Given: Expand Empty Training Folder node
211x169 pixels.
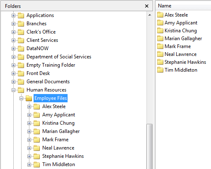Looking at the screenshot, I should (x=13, y=65).
